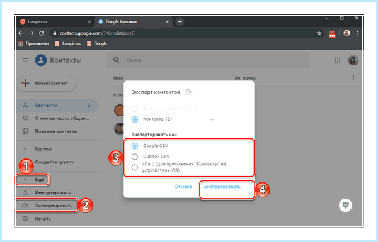Click the address bar URL
The image size is (378, 242).
(97, 33)
